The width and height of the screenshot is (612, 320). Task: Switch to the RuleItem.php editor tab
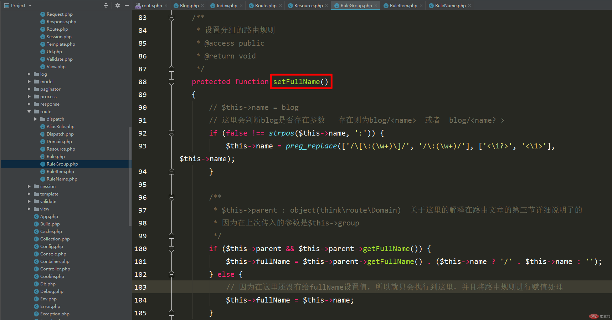(403, 5)
